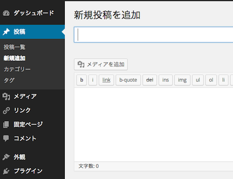The width and height of the screenshot is (233, 179).
Task: Click inside the post content text area
Action: tap(154, 125)
